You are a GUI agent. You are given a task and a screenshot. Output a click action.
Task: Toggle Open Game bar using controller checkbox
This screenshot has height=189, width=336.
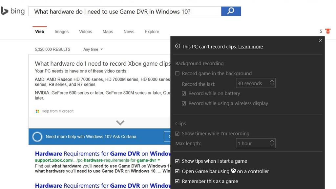click(177, 171)
